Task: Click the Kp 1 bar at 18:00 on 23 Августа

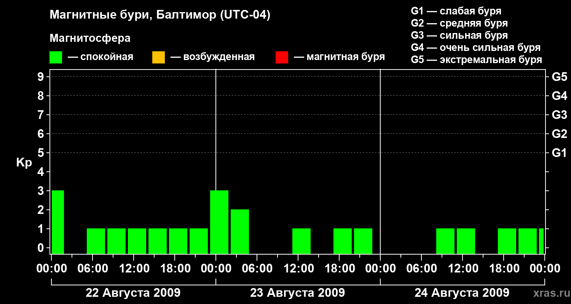Action: pos(343,241)
